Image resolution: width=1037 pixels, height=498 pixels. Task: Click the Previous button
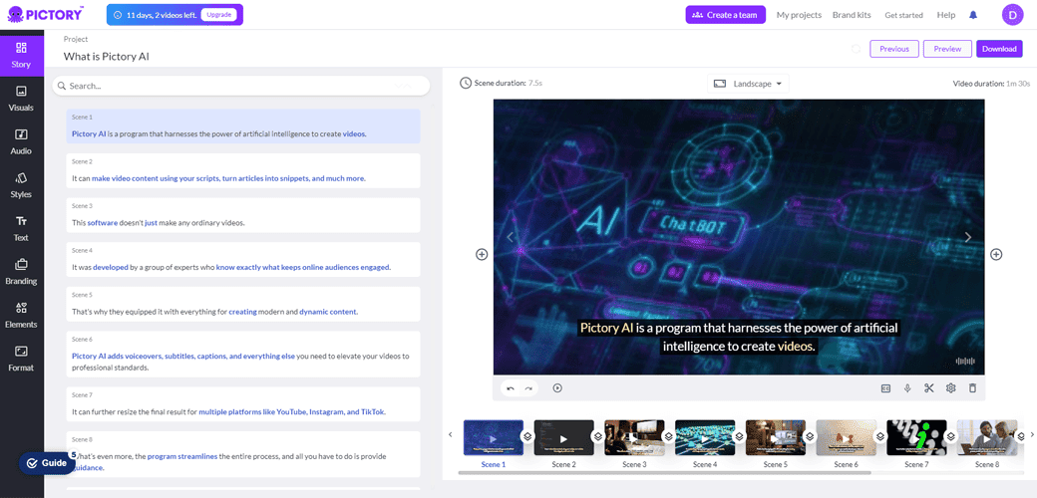point(894,49)
